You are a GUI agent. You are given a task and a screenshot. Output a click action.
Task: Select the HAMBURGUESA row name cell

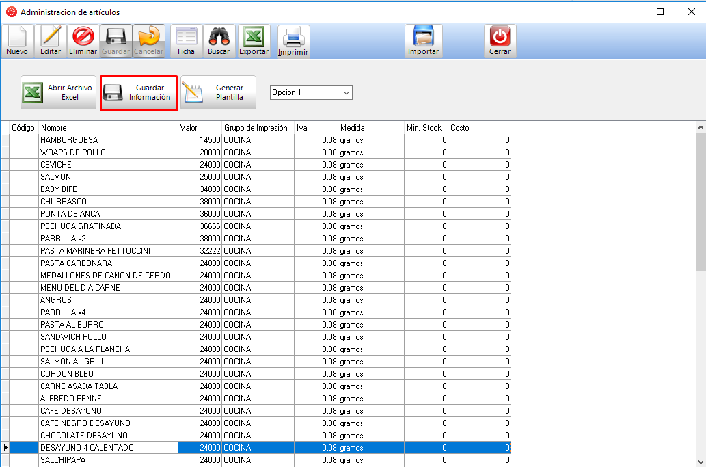tap(108, 140)
